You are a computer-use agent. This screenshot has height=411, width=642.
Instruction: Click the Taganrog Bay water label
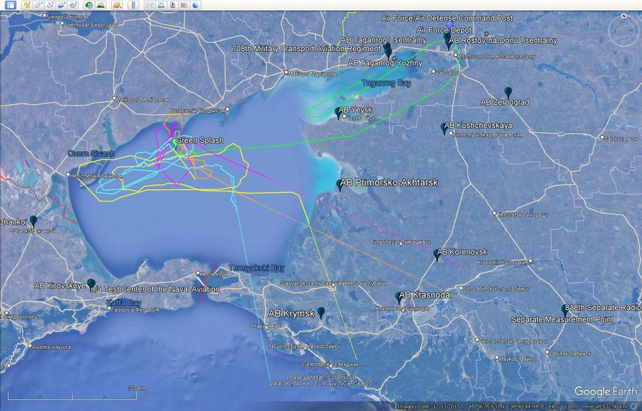click(x=386, y=83)
